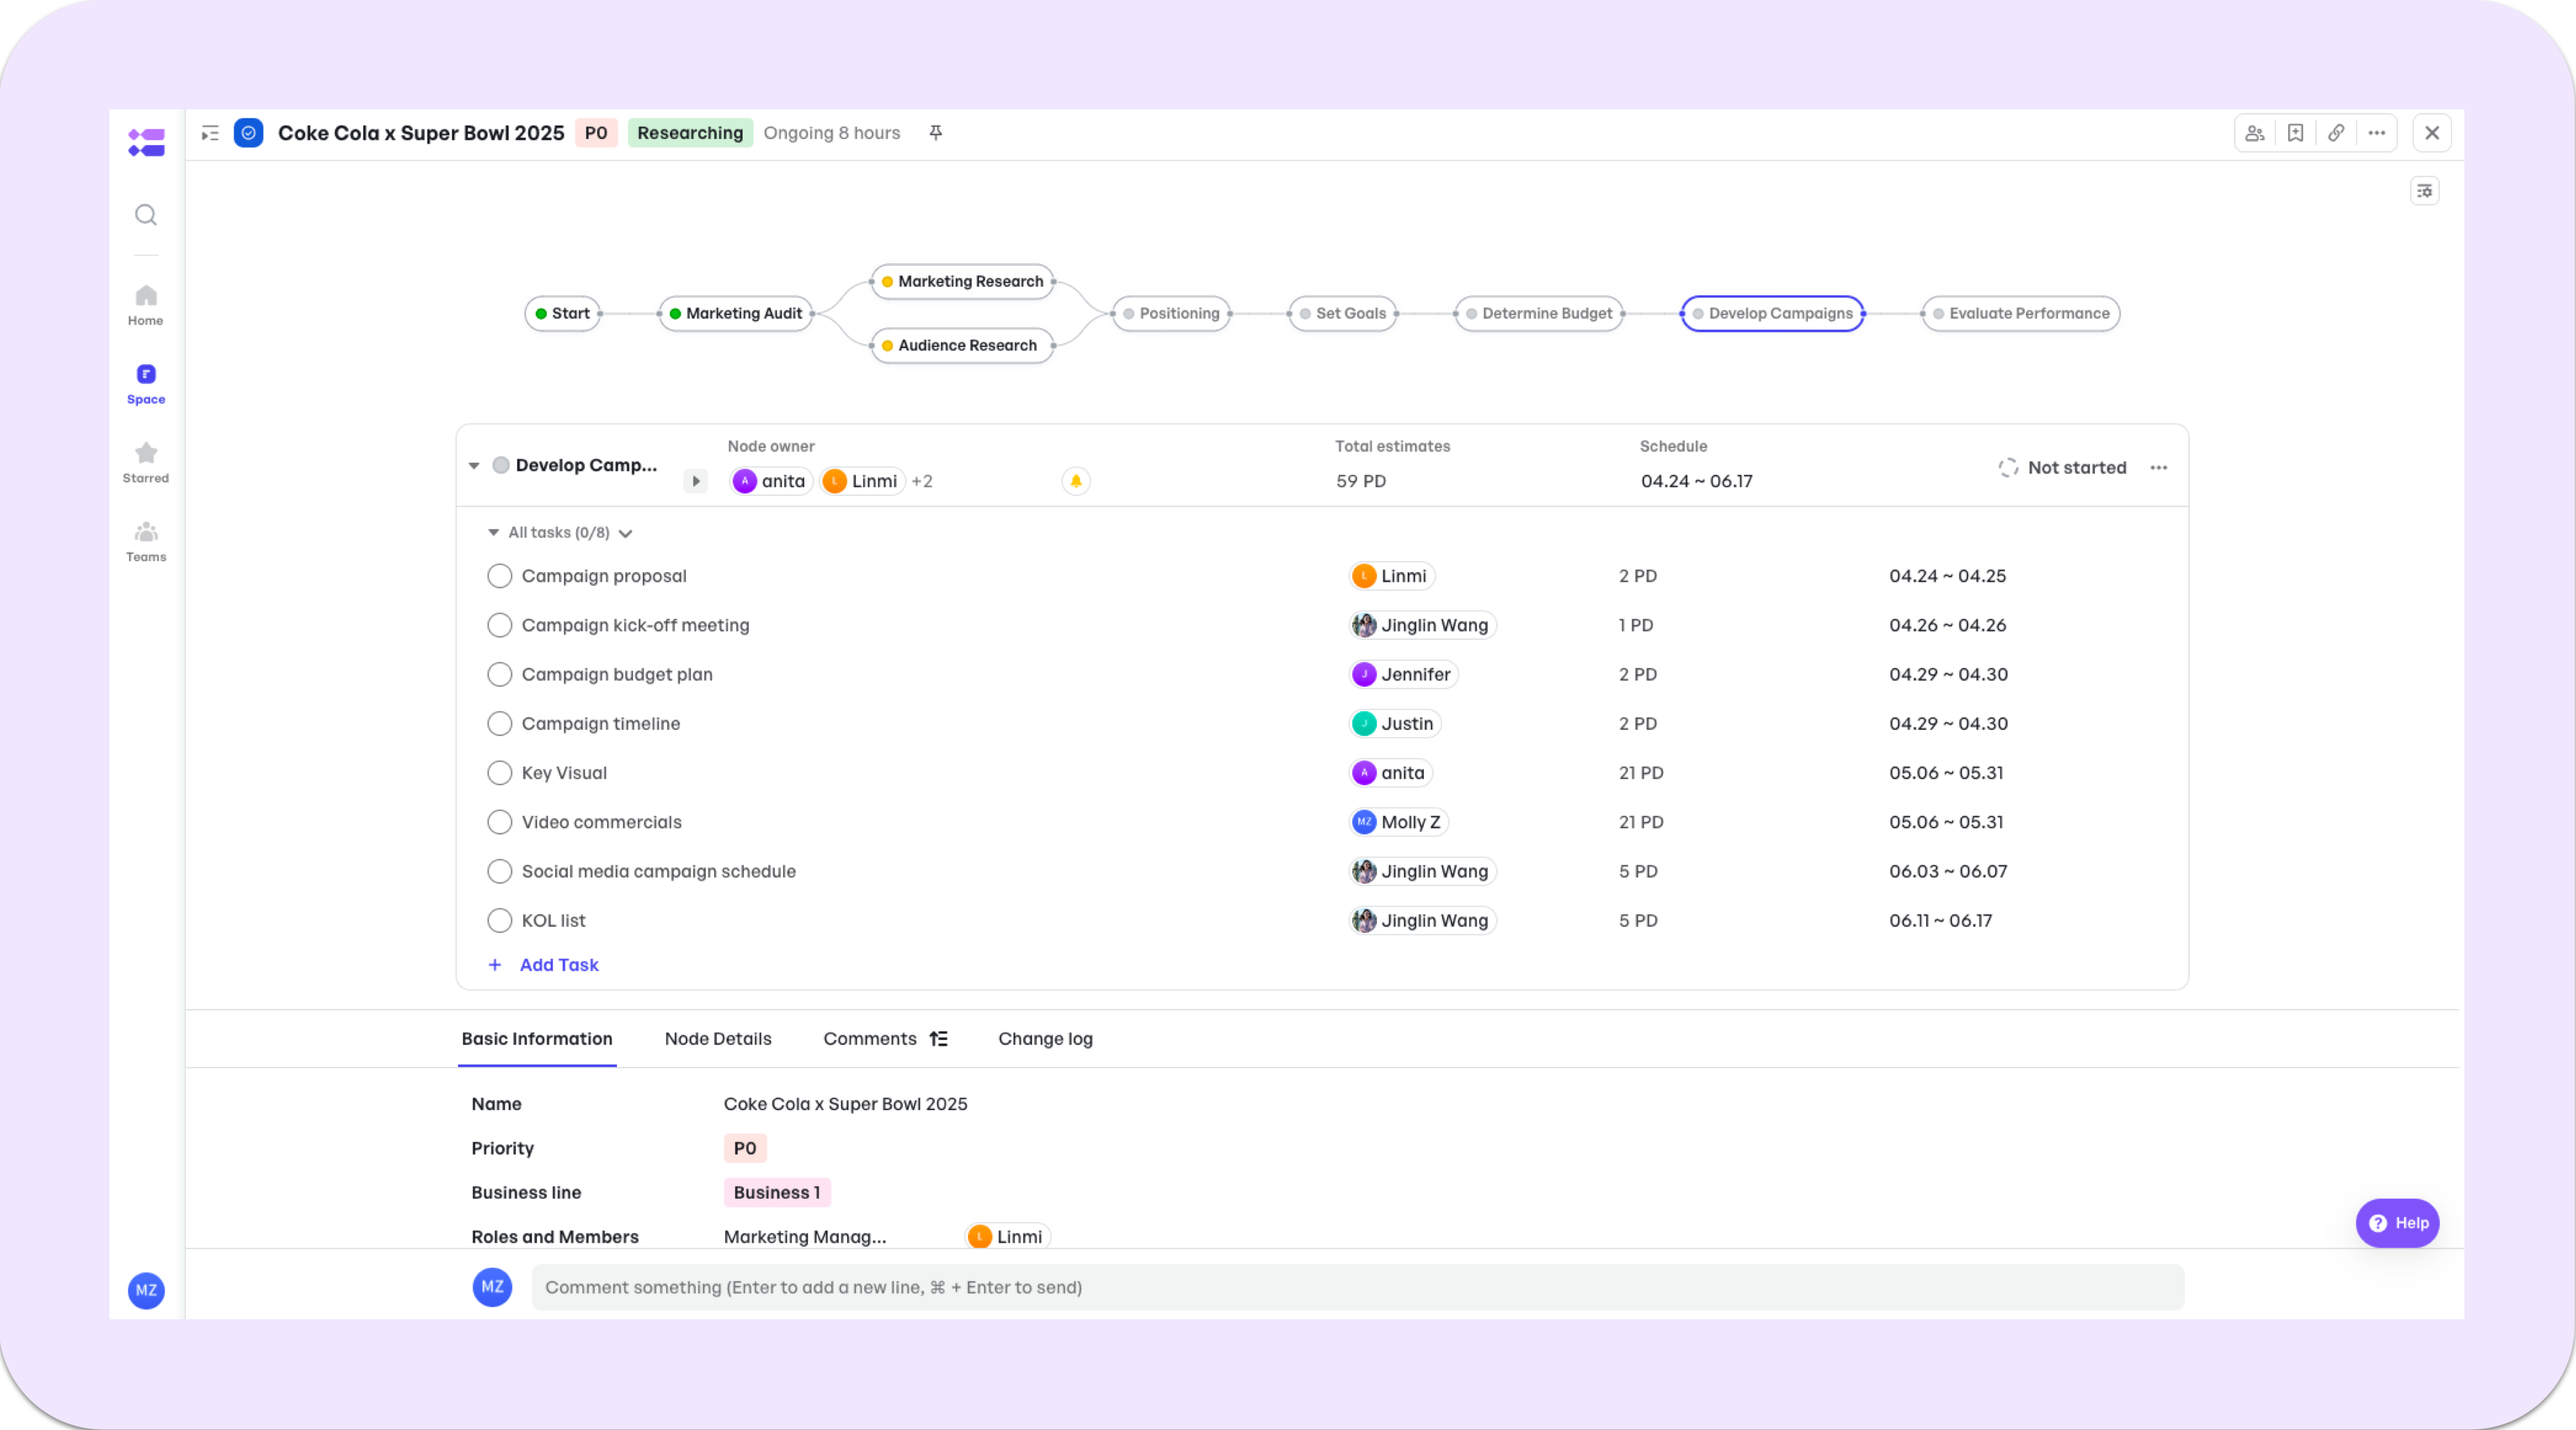Click the app logo in the sidebar
Viewport: 2576px width, 1430px height.
coord(146,142)
